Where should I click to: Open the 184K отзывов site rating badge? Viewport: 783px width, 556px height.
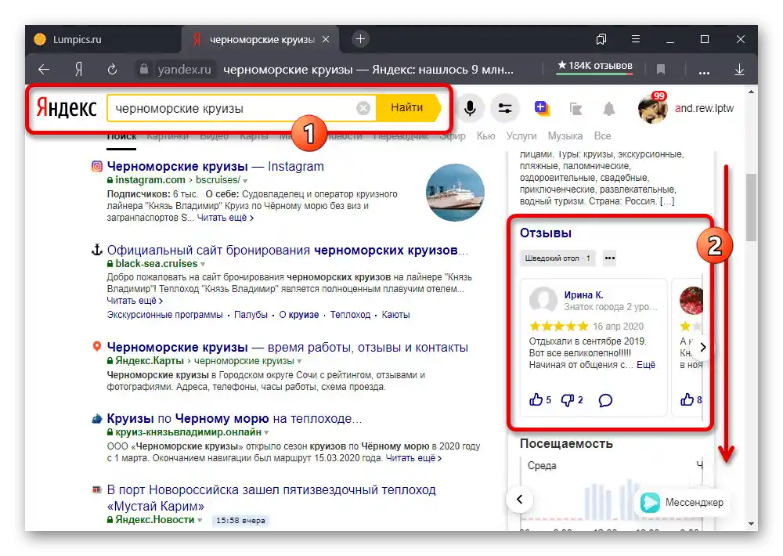point(595,66)
